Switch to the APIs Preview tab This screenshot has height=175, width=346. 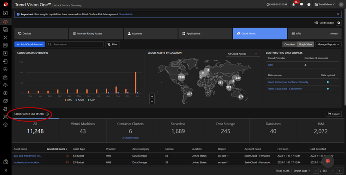pos(315,33)
